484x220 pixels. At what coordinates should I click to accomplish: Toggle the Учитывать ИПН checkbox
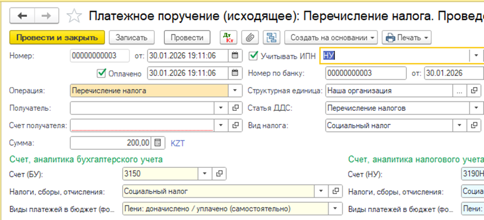(x=253, y=55)
